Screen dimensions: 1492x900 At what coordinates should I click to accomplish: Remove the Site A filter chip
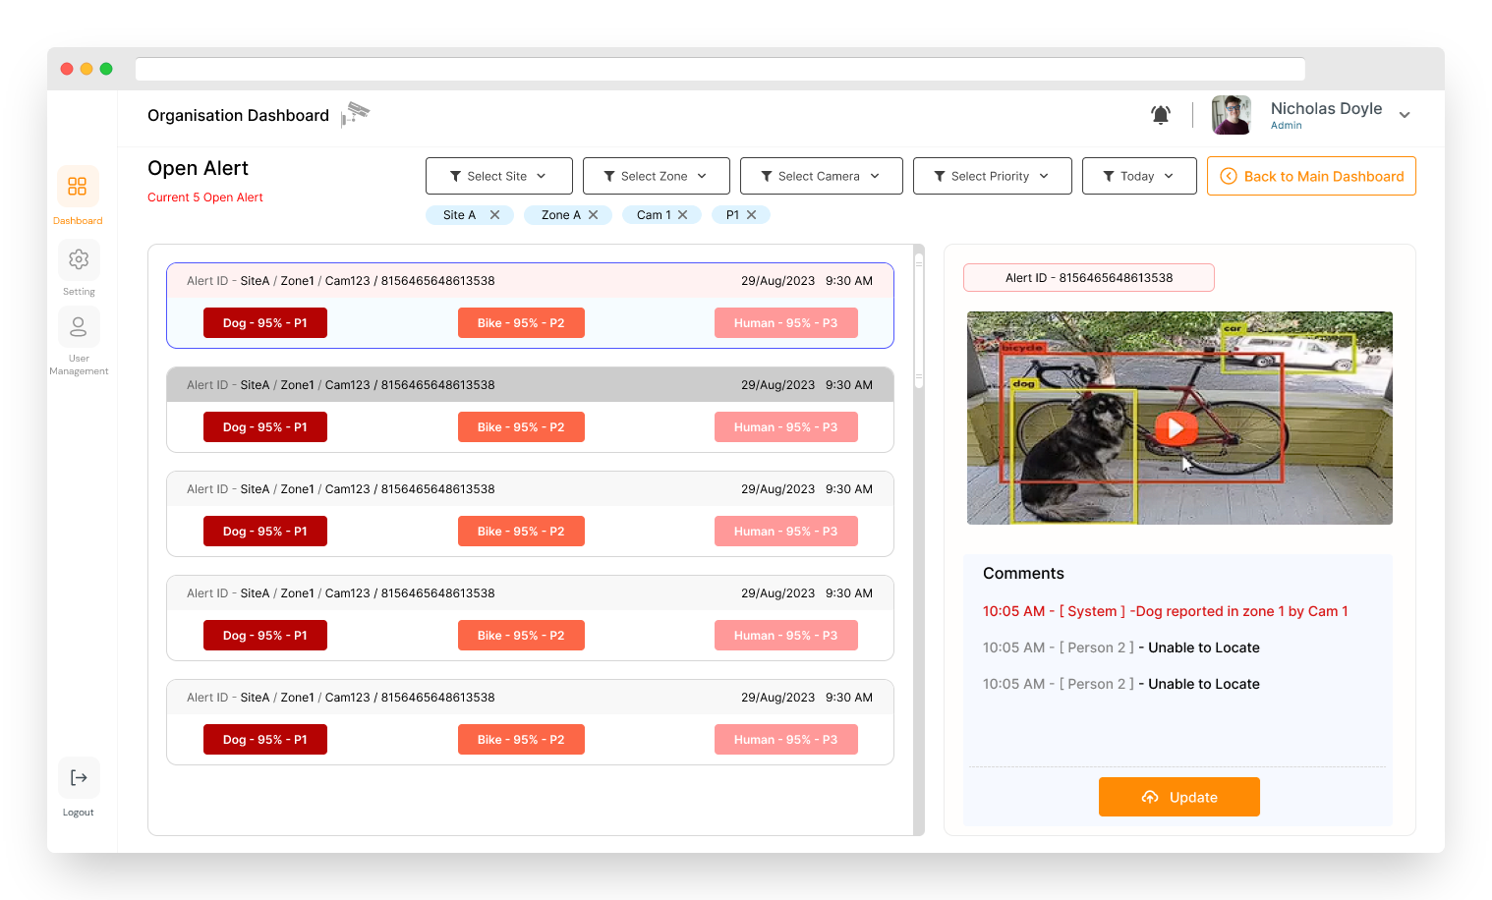494,215
